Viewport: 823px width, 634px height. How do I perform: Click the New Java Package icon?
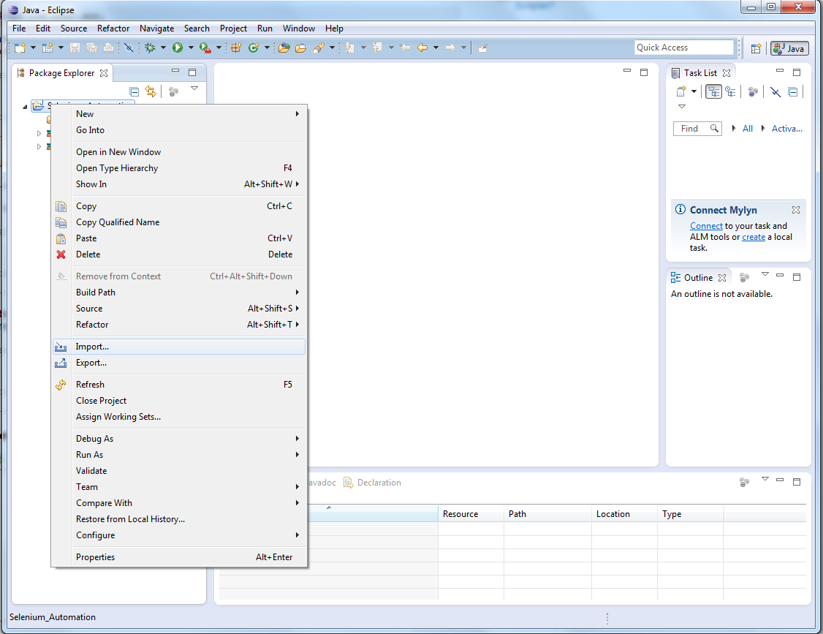tap(236, 48)
